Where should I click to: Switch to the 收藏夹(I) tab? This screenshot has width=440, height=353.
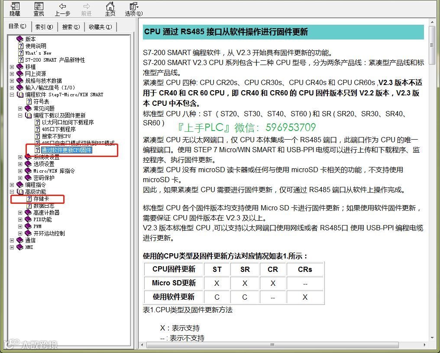pos(100,27)
